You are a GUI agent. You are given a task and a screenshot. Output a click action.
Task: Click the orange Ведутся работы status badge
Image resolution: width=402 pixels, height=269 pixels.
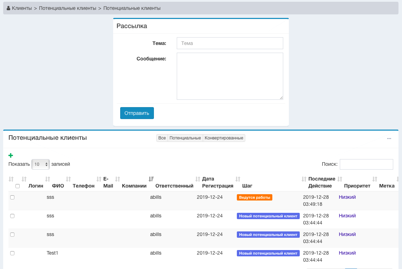tap(254, 197)
